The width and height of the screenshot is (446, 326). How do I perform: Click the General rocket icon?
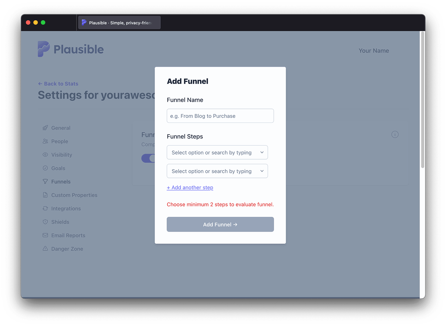pyautogui.click(x=45, y=128)
